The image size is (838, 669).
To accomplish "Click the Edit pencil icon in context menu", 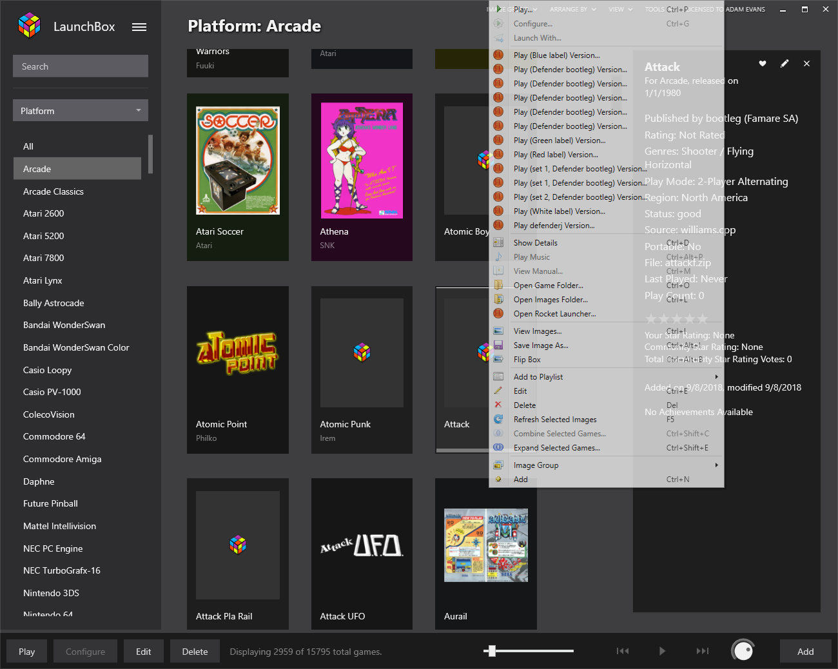I will (498, 391).
